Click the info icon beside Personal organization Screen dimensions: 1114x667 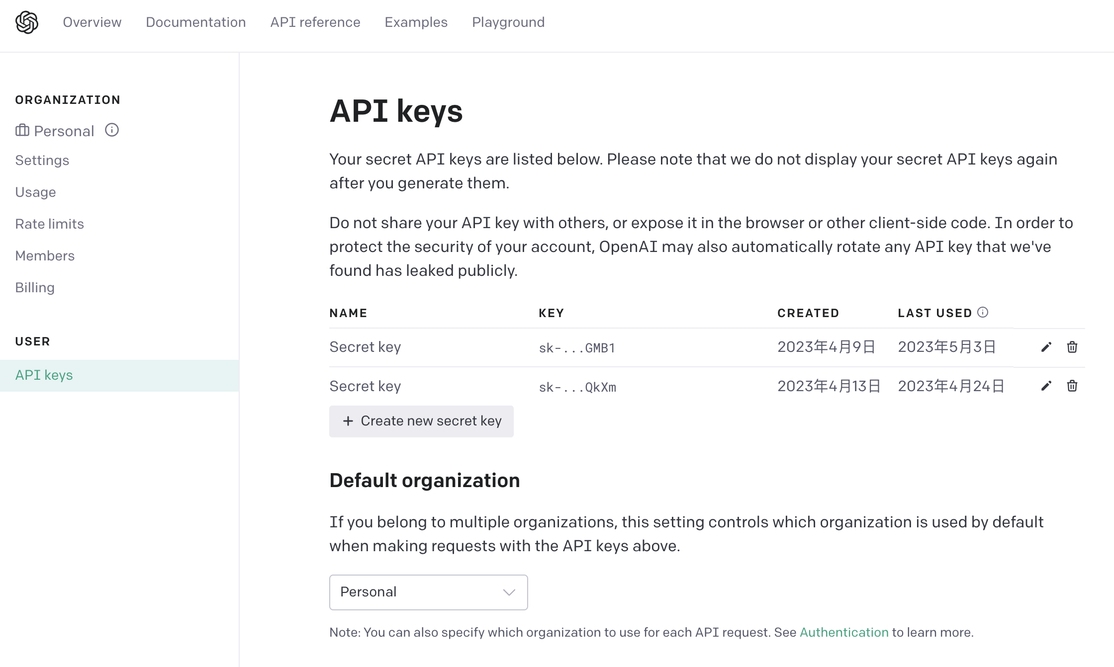click(112, 130)
